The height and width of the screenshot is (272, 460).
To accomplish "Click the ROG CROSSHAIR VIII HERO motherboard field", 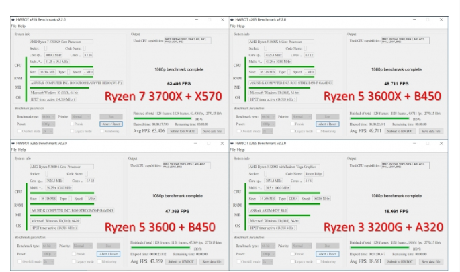I will click(77, 83).
